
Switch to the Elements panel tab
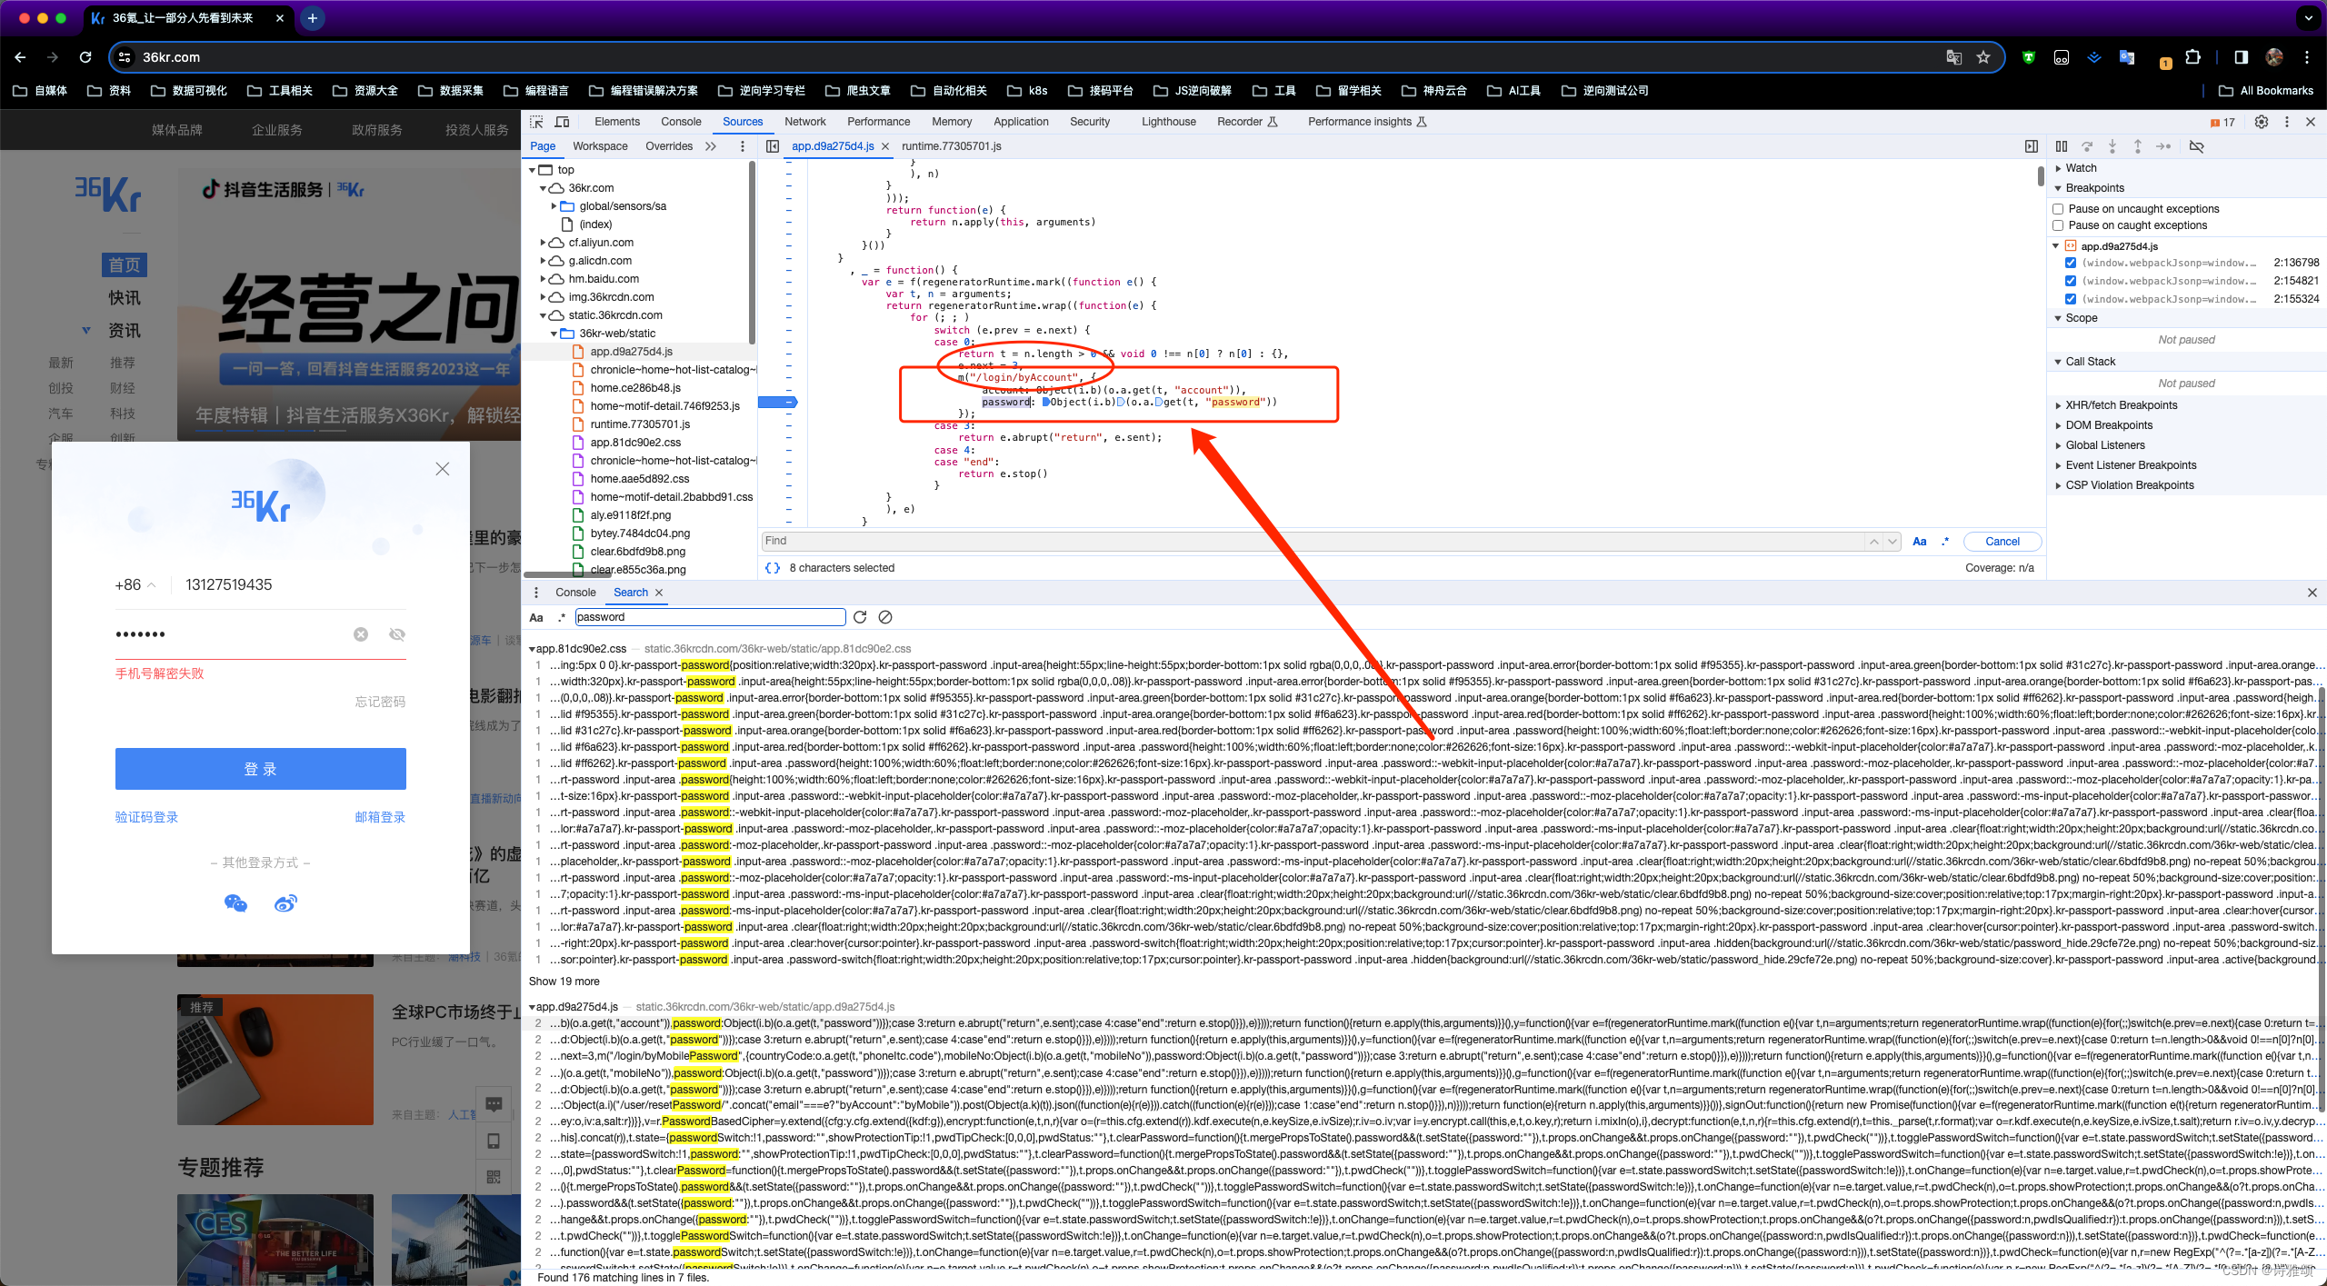(x=617, y=122)
